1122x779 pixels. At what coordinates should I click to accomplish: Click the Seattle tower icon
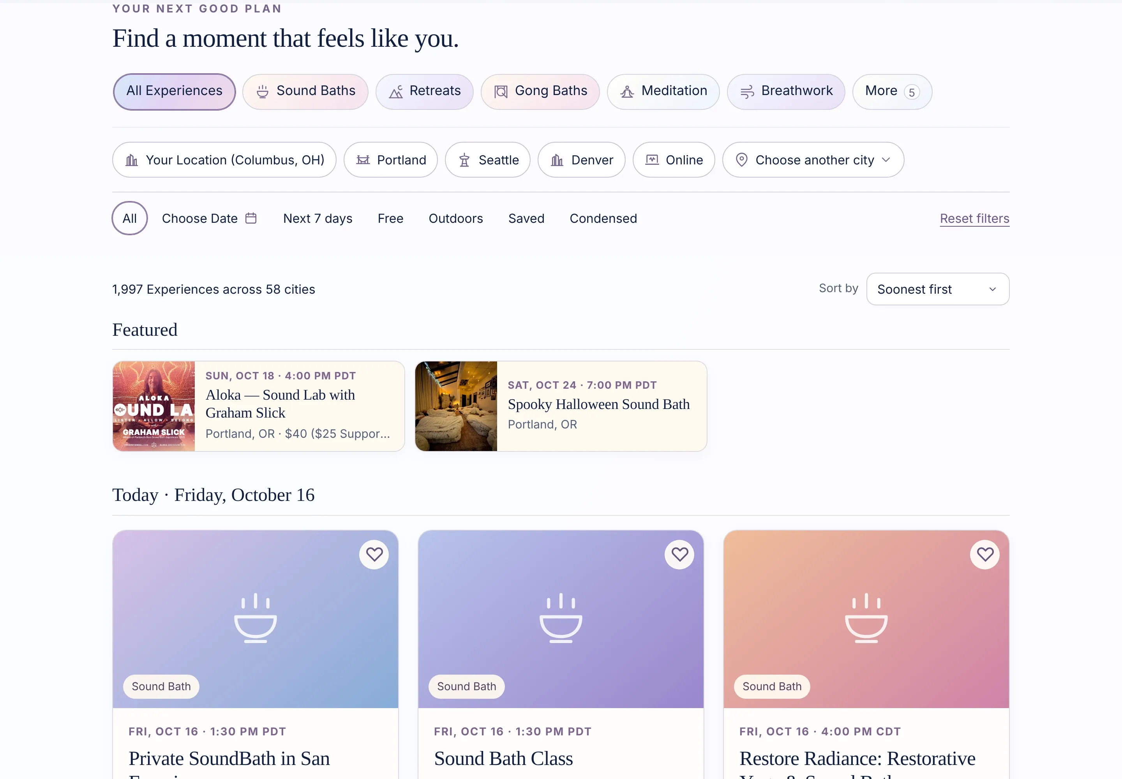click(x=464, y=160)
